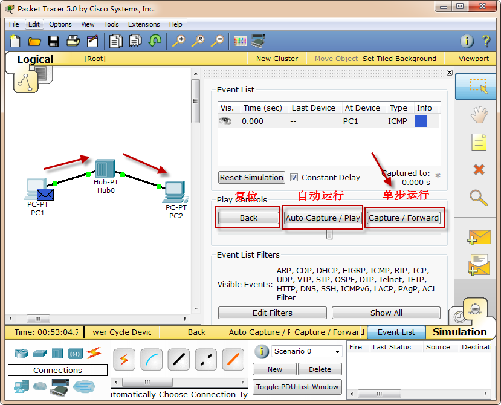Select the automatic connection lightning cable

[x=124, y=359]
